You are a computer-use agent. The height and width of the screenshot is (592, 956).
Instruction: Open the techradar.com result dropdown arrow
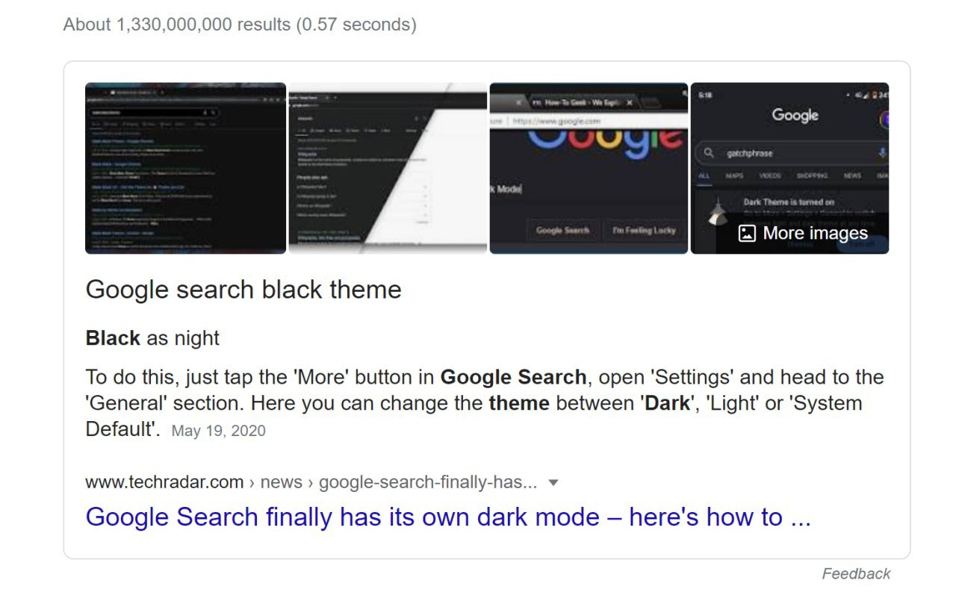tap(553, 483)
